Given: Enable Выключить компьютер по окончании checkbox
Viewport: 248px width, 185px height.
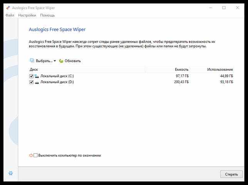Looking at the screenshot, I should (35, 155).
